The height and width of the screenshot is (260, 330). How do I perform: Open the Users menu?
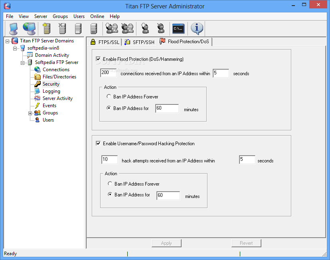click(79, 16)
